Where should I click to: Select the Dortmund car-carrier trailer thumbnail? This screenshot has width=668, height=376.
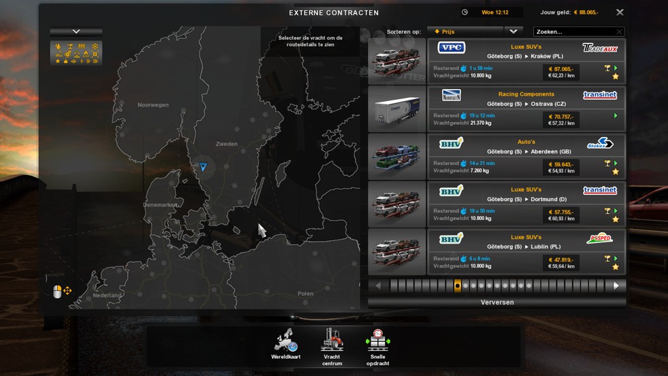[x=397, y=204]
